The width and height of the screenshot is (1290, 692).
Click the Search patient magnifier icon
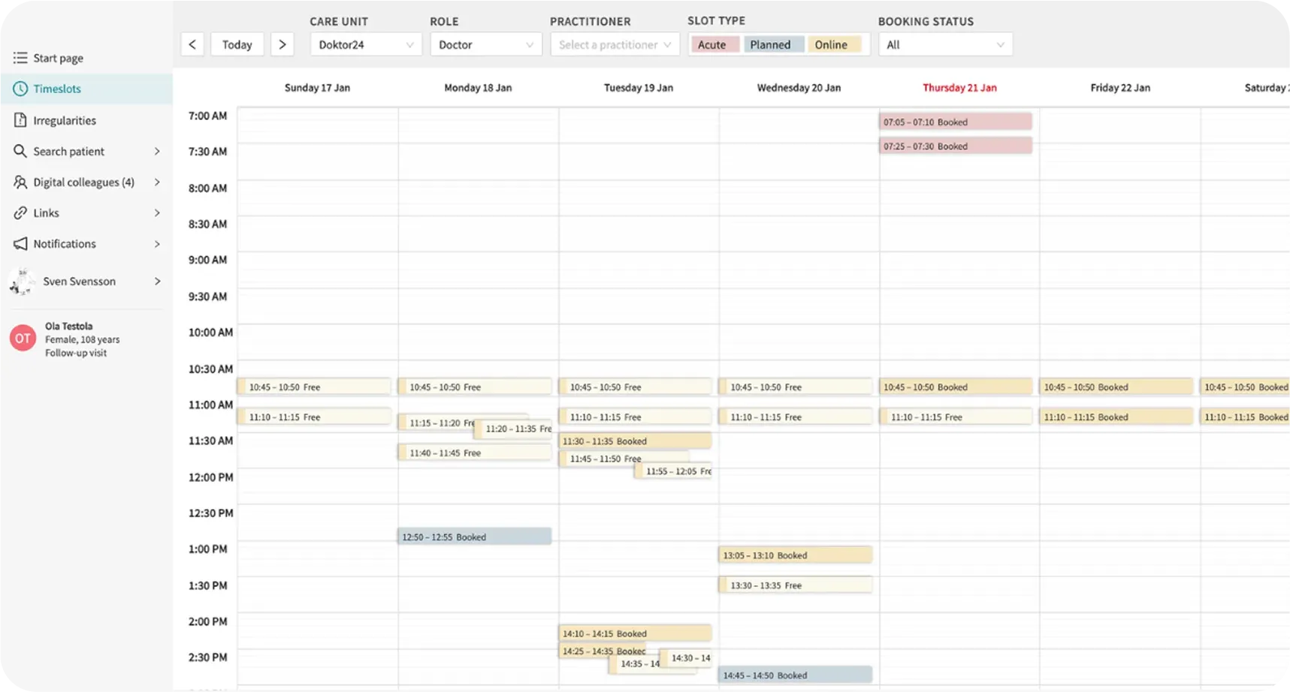(20, 151)
